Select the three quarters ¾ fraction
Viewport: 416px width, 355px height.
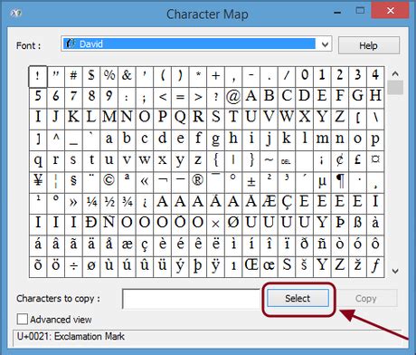point(127,204)
